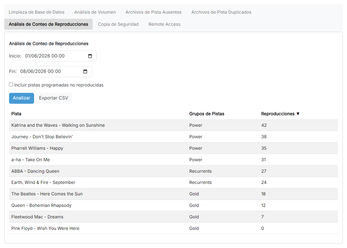This screenshot has width=347, height=248.
Task: Select Archivos de Pista Duplicados tab
Action: pyautogui.click(x=221, y=12)
